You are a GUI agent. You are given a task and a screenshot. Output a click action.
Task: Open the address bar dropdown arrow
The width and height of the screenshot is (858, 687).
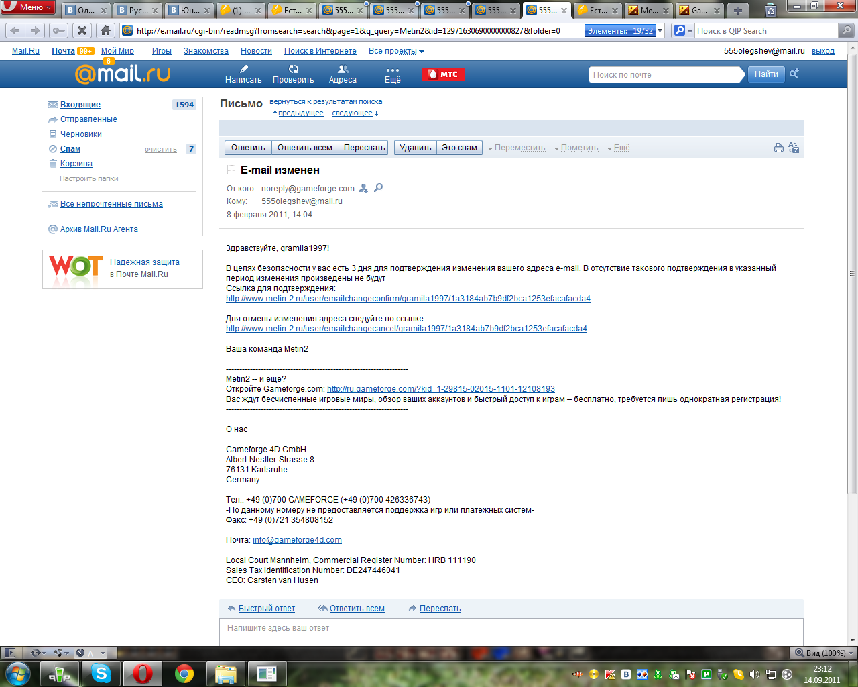click(660, 30)
